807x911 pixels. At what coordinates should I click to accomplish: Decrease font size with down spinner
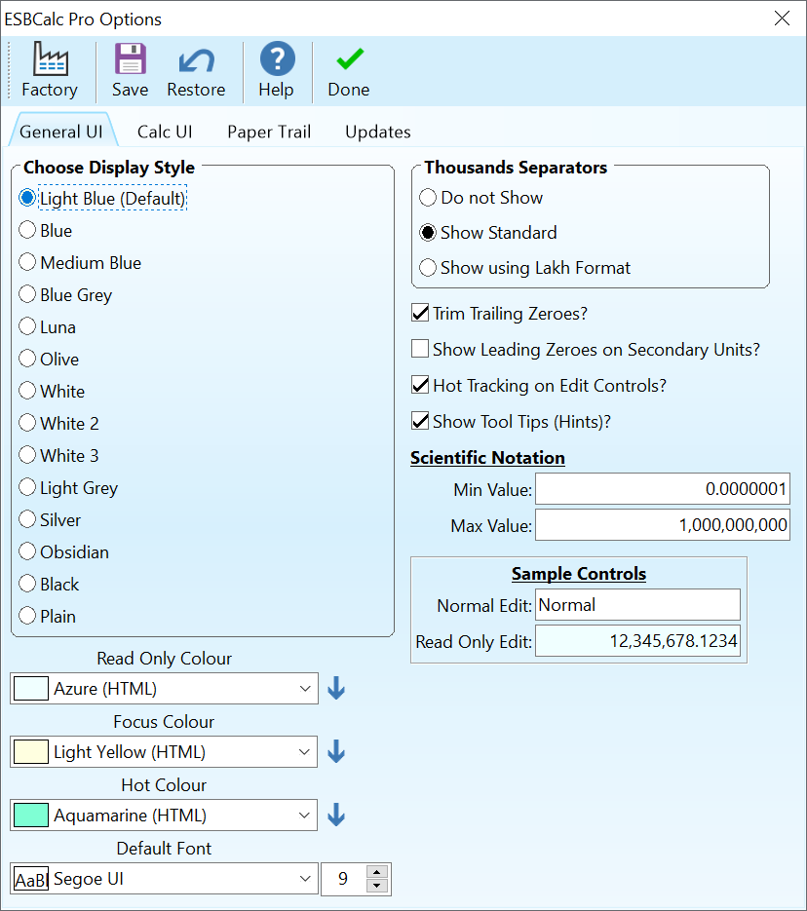(x=377, y=886)
